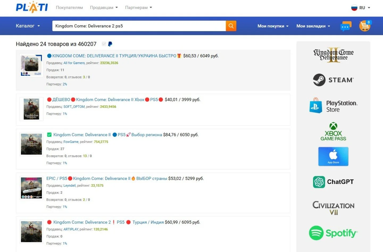Expand the Каталог dropdown

tap(28, 26)
